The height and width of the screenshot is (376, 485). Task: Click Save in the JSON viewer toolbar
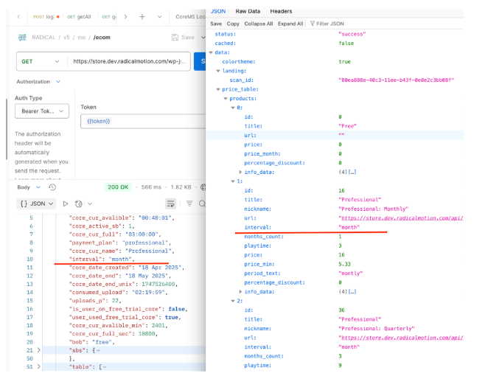(216, 24)
